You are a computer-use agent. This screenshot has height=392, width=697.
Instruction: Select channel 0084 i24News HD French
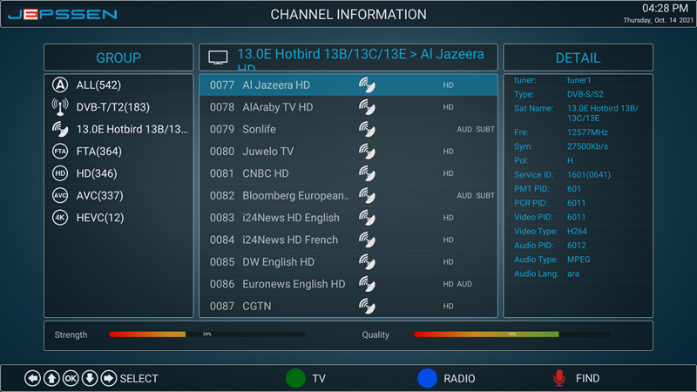pos(348,240)
